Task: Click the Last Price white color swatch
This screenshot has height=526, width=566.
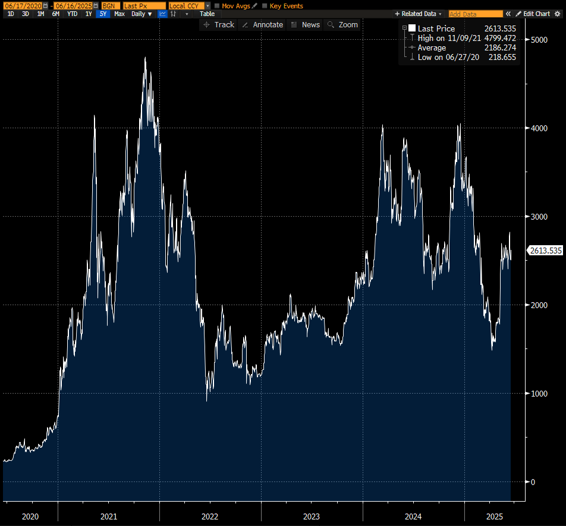Action: pos(412,28)
